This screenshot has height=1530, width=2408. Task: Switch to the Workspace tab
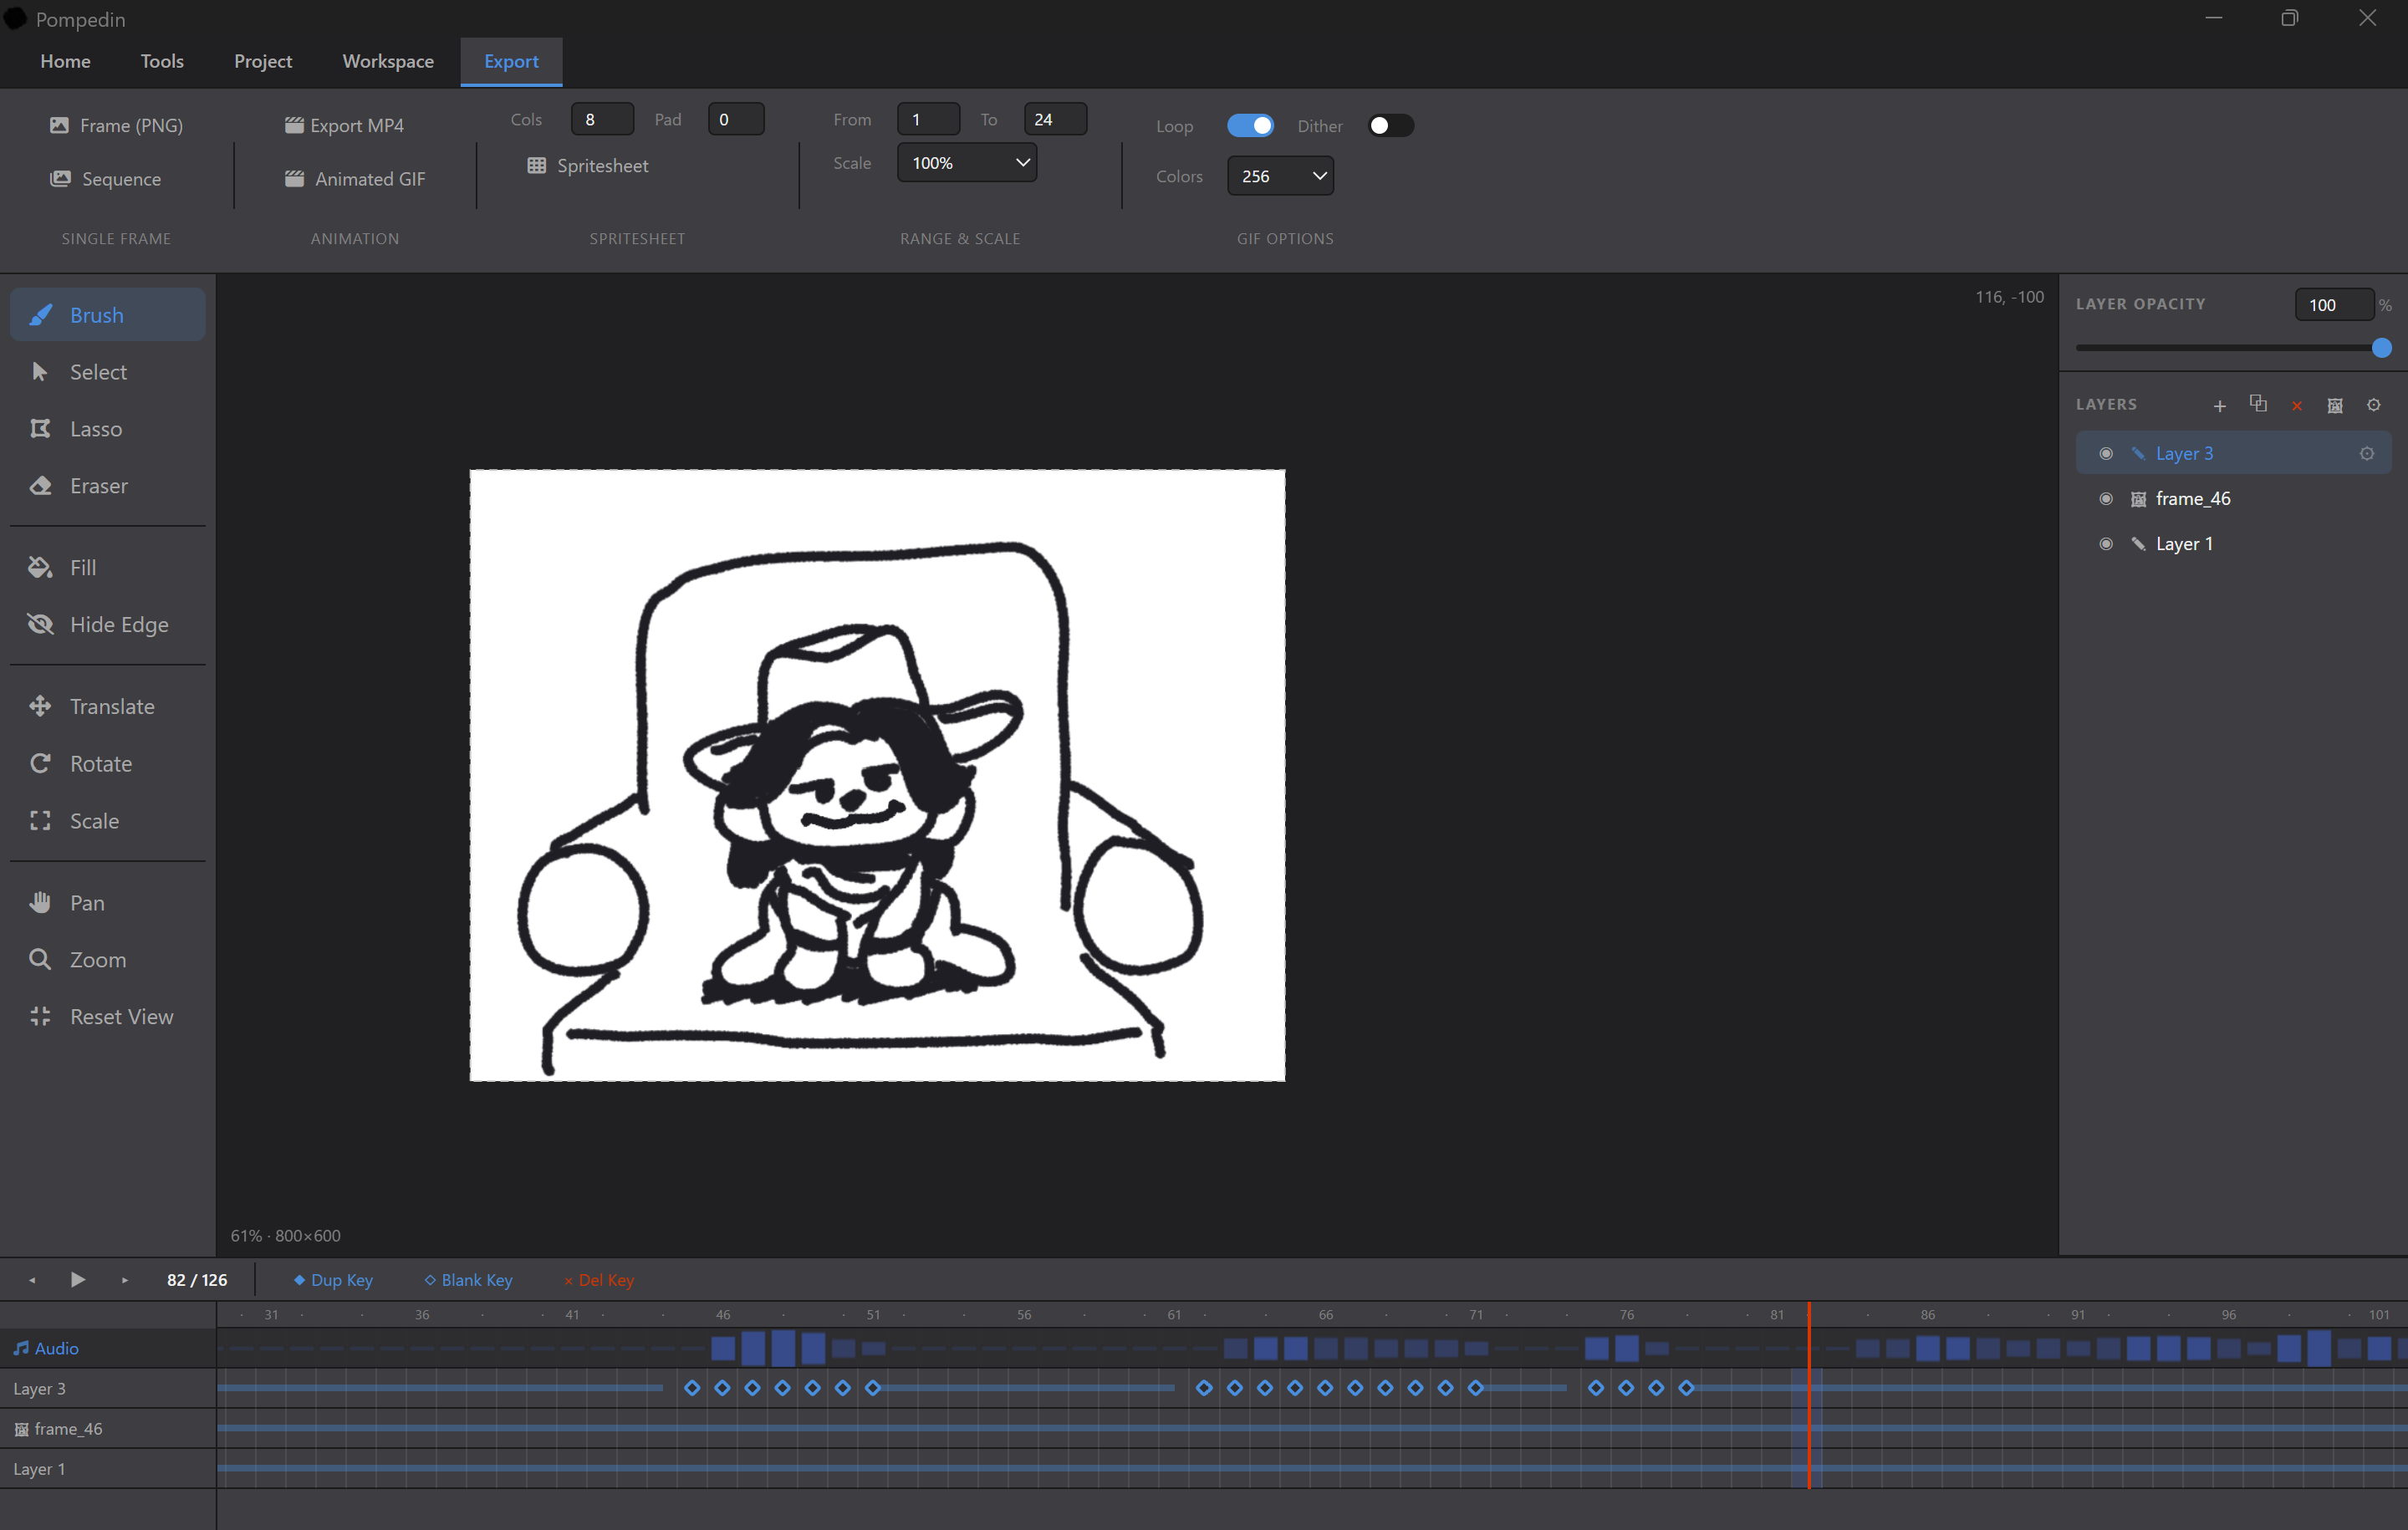click(x=388, y=61)
